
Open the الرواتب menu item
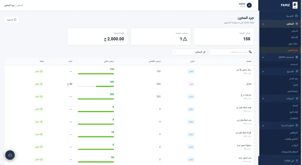[x=280, y=145]
